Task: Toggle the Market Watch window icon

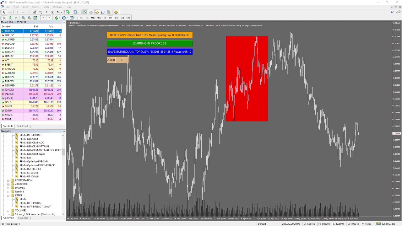Action: pos(85,12)
